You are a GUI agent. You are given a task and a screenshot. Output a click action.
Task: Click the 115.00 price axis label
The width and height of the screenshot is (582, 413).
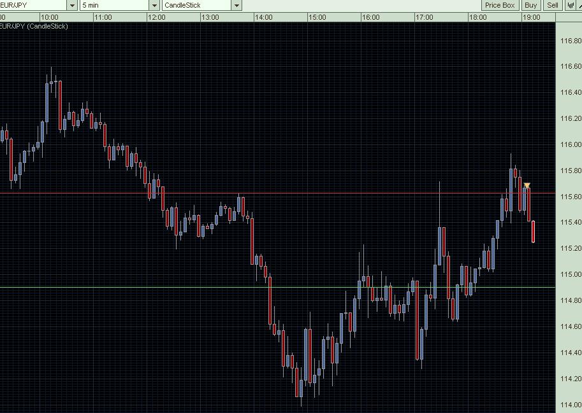pos(571,274)
